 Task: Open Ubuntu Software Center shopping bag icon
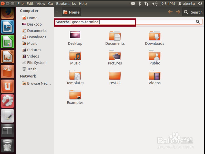[x=7, y=72]
